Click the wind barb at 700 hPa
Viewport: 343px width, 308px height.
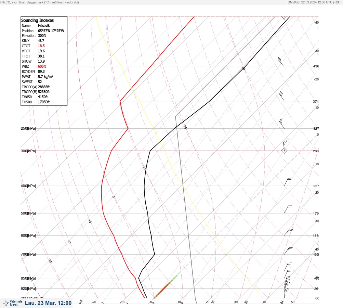tap(288, 251)
